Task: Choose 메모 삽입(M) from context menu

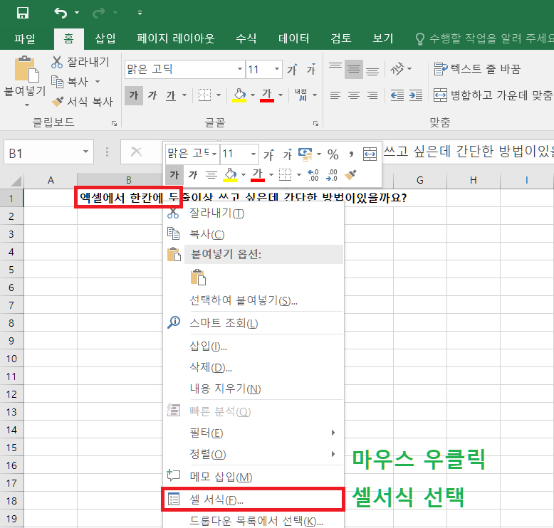Action: pos(254,477)
